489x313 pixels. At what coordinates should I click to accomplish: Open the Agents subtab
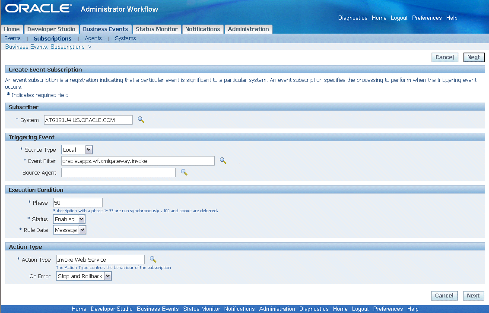click(x=93, y=38)
